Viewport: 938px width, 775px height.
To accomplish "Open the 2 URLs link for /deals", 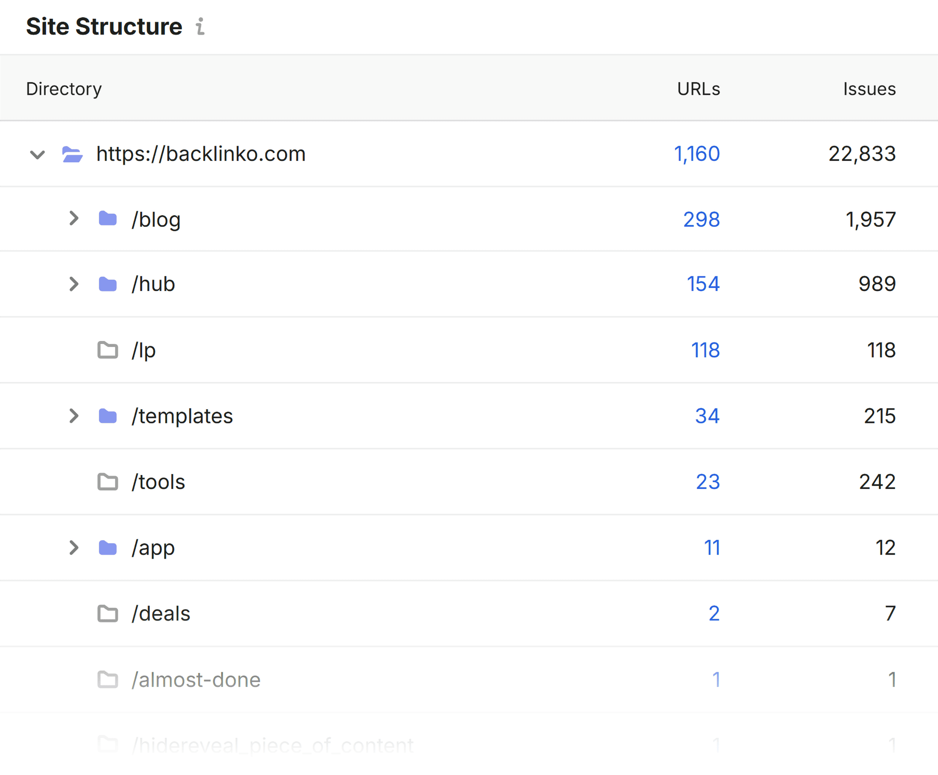I will 714,613.
